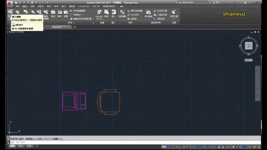Toggle ortho mode in status bar

tap(180, 147)
